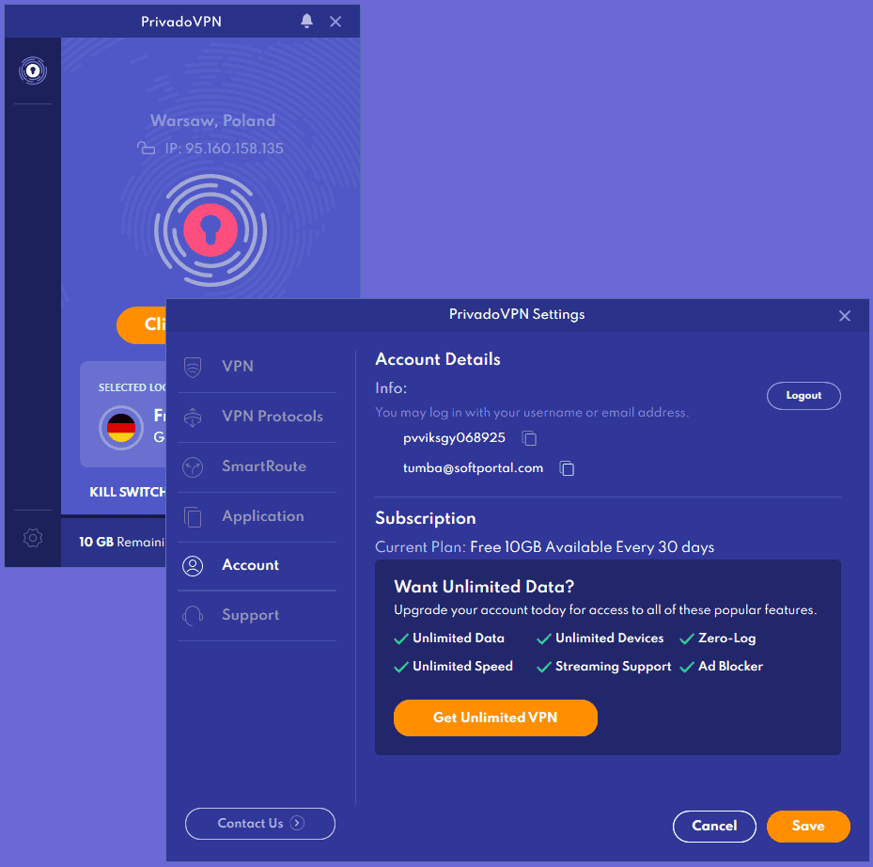Click the 10 GB Remaining status text
Image resolution: width=873 pixels, height=867 pixels.
(x=122, y=543)
